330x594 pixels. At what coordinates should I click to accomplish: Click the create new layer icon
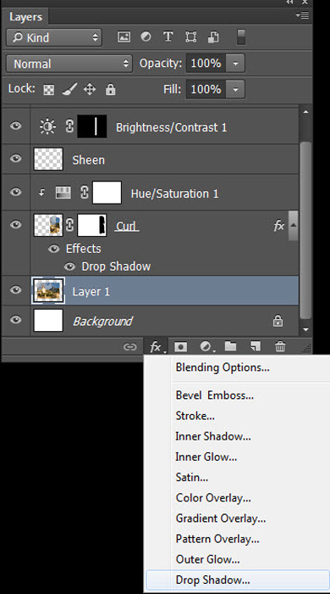(x=256, y=346)
